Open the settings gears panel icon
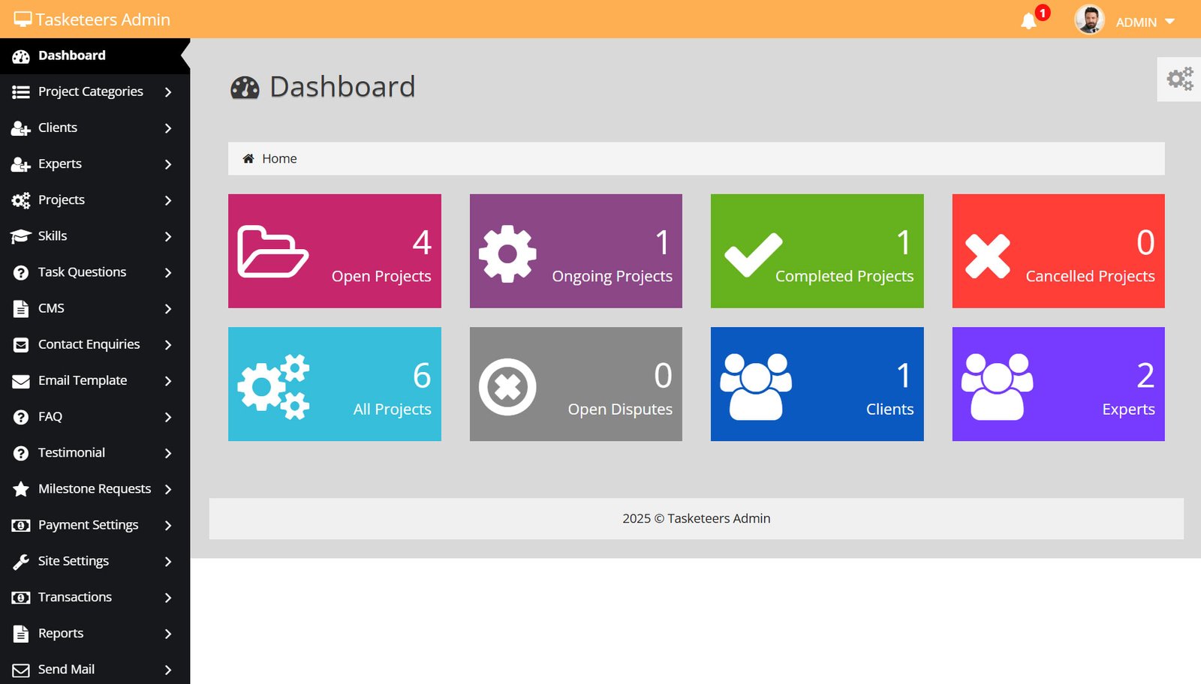This screenshot has width=1201, height=684. click(x=1179, y=79)
